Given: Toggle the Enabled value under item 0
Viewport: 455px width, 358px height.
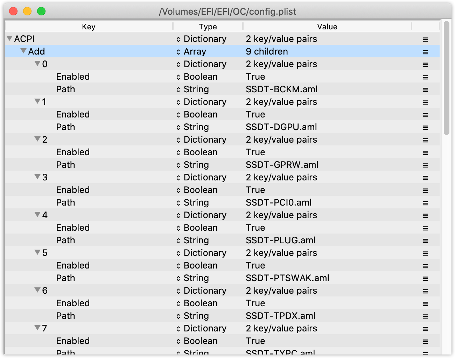Looking at the screenshot, I should pos(255,77).
